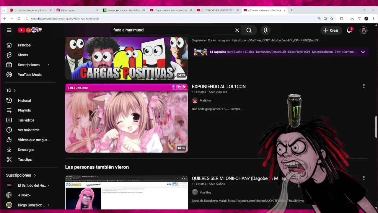Open the EXPONIENDO AL LOL1CON video title
This screenshot has height=213, width=378.
click(219, 87)
